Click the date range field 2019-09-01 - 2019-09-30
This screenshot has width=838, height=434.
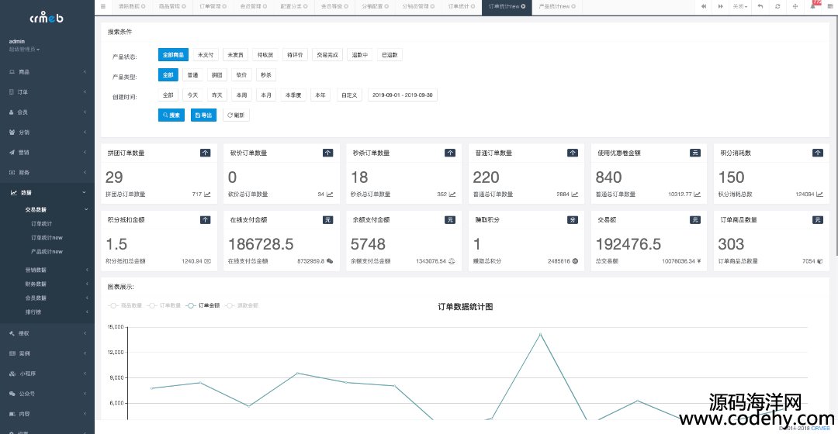[x=403, y=95]
